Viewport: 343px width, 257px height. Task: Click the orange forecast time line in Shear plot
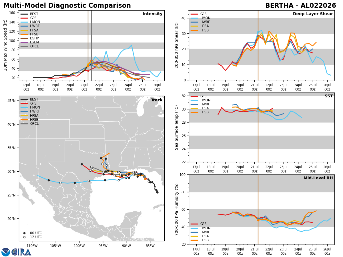tap(258, 45)
